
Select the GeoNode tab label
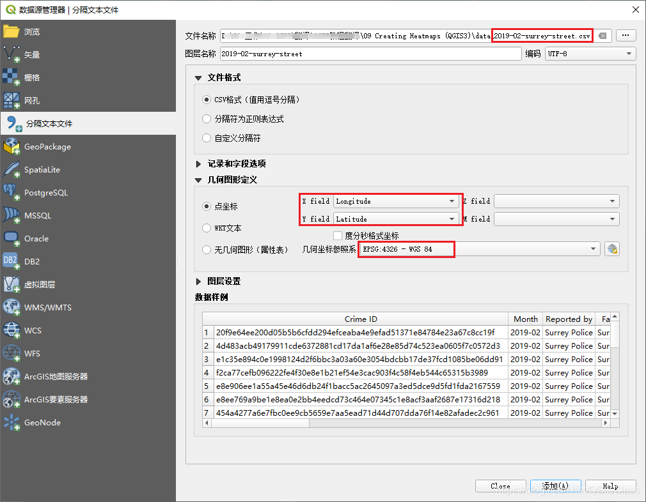[42, 423]
